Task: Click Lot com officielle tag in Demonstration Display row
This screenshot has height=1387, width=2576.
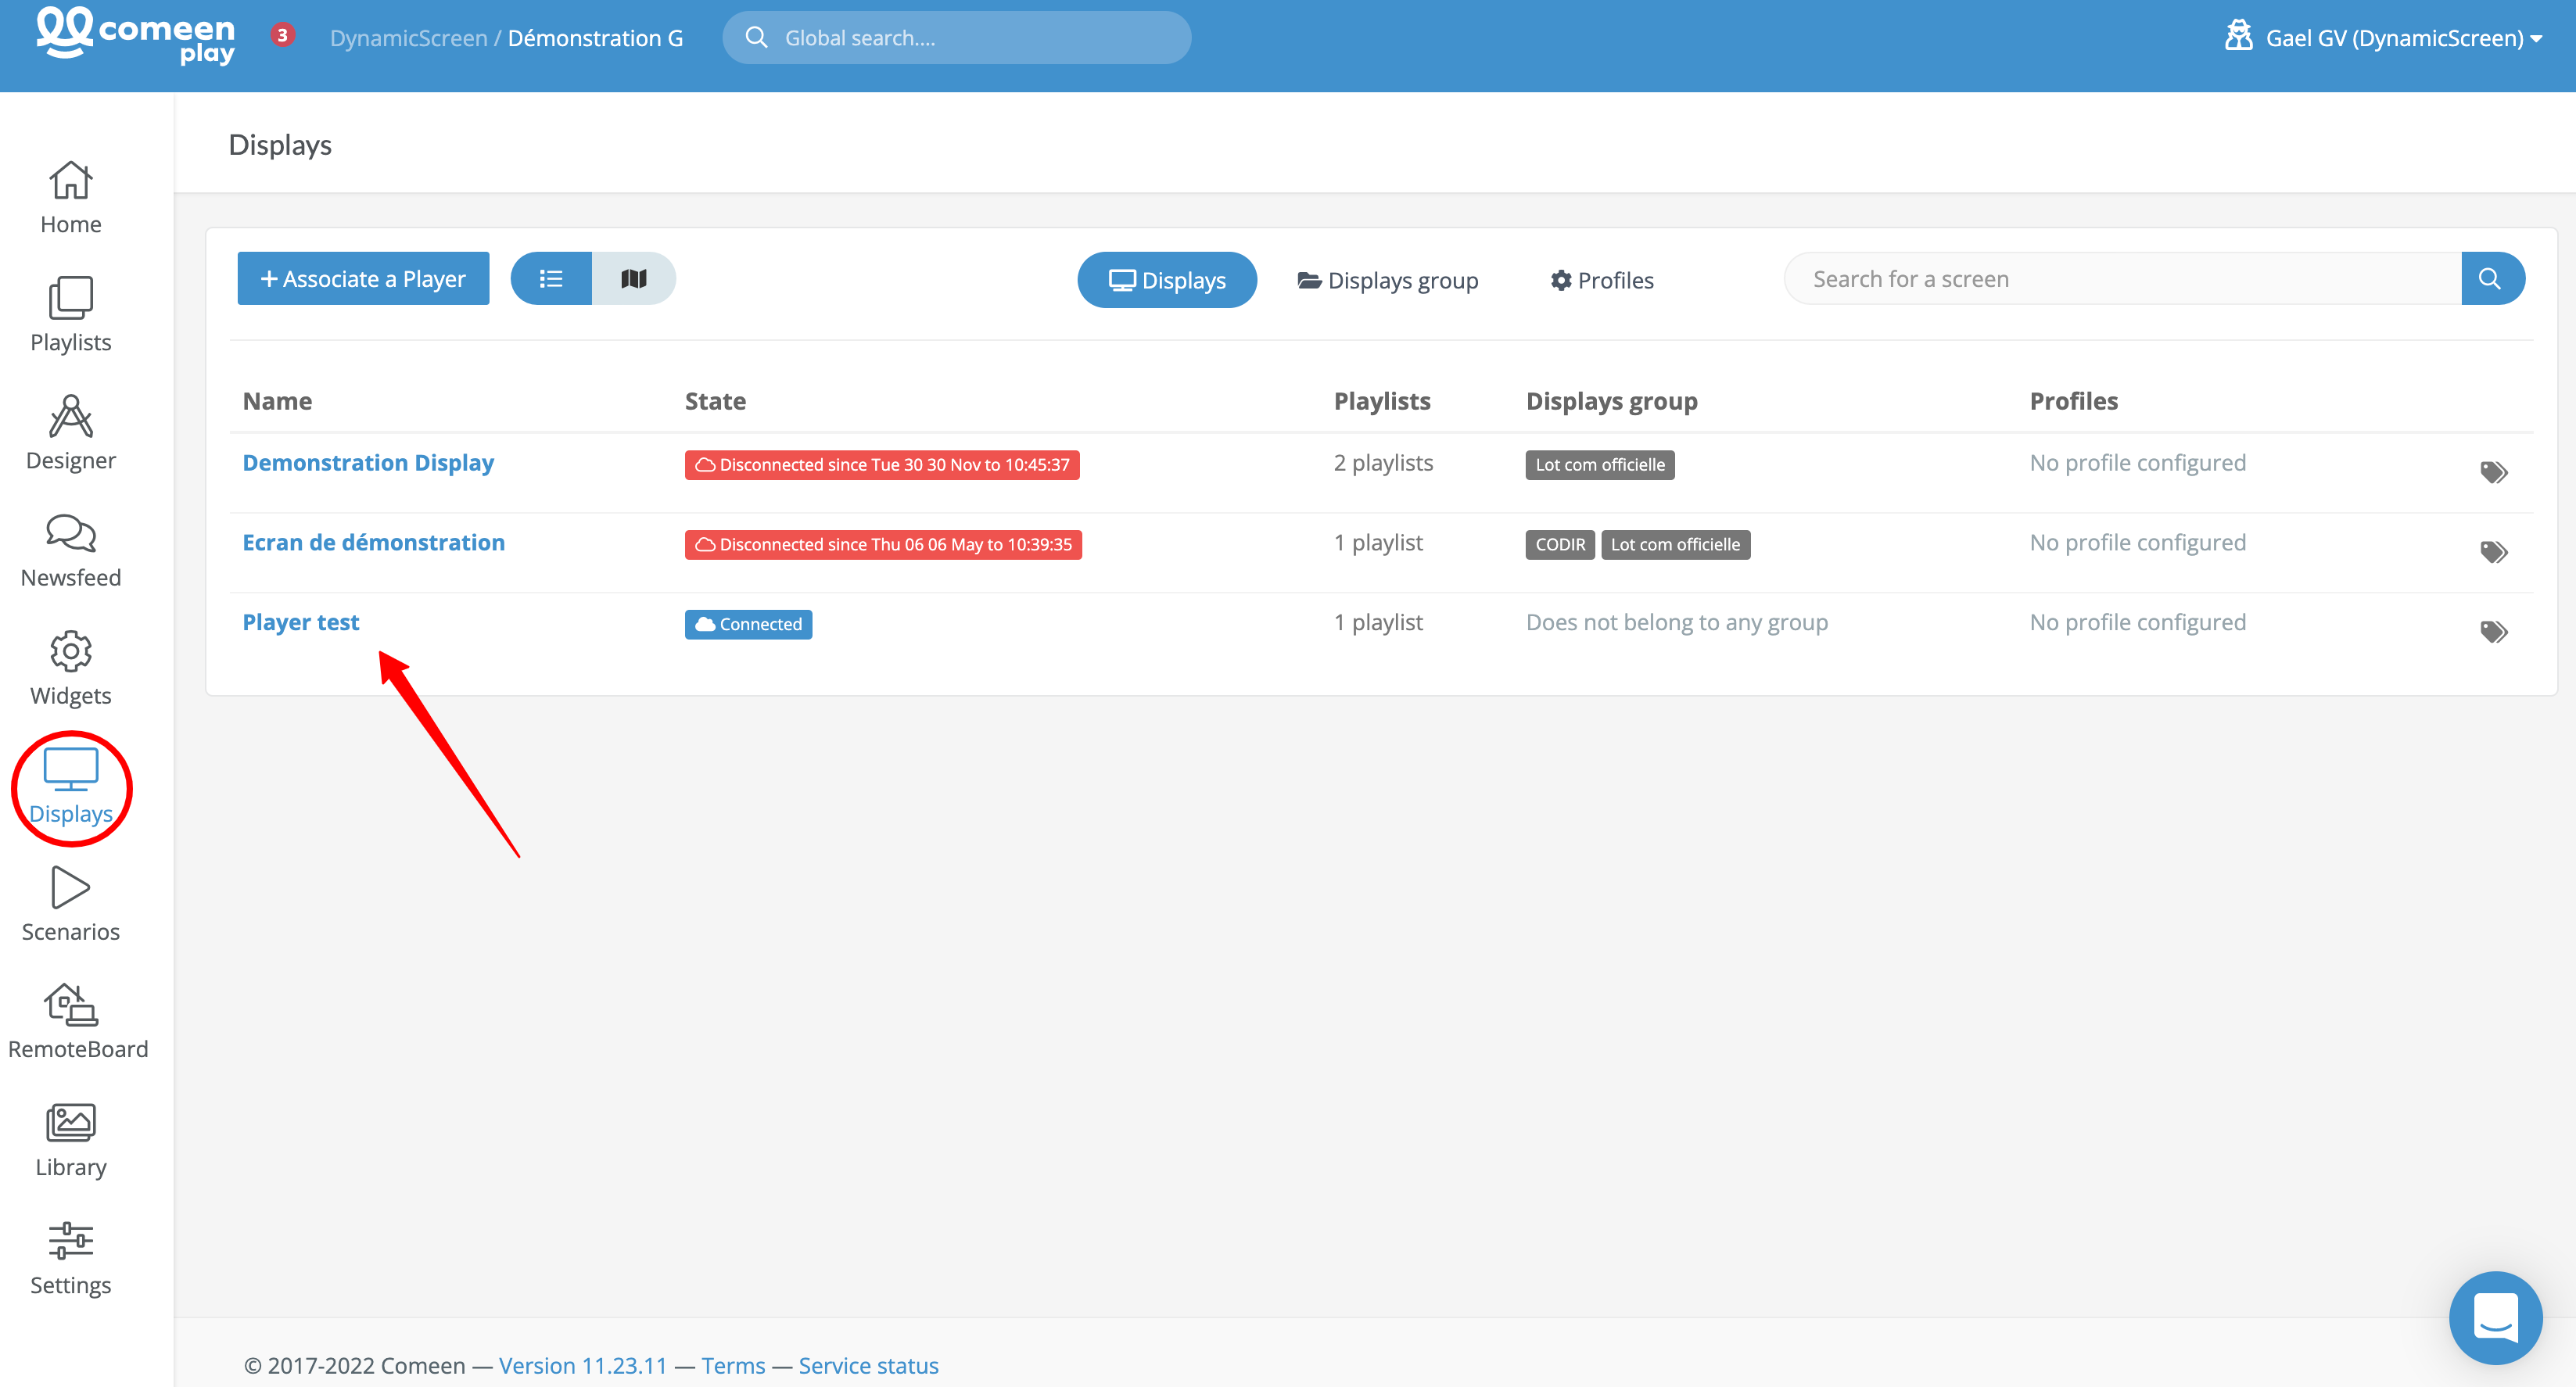Action: click(1600, 465)
